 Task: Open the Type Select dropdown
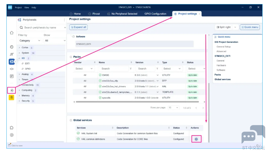(172, 69)
